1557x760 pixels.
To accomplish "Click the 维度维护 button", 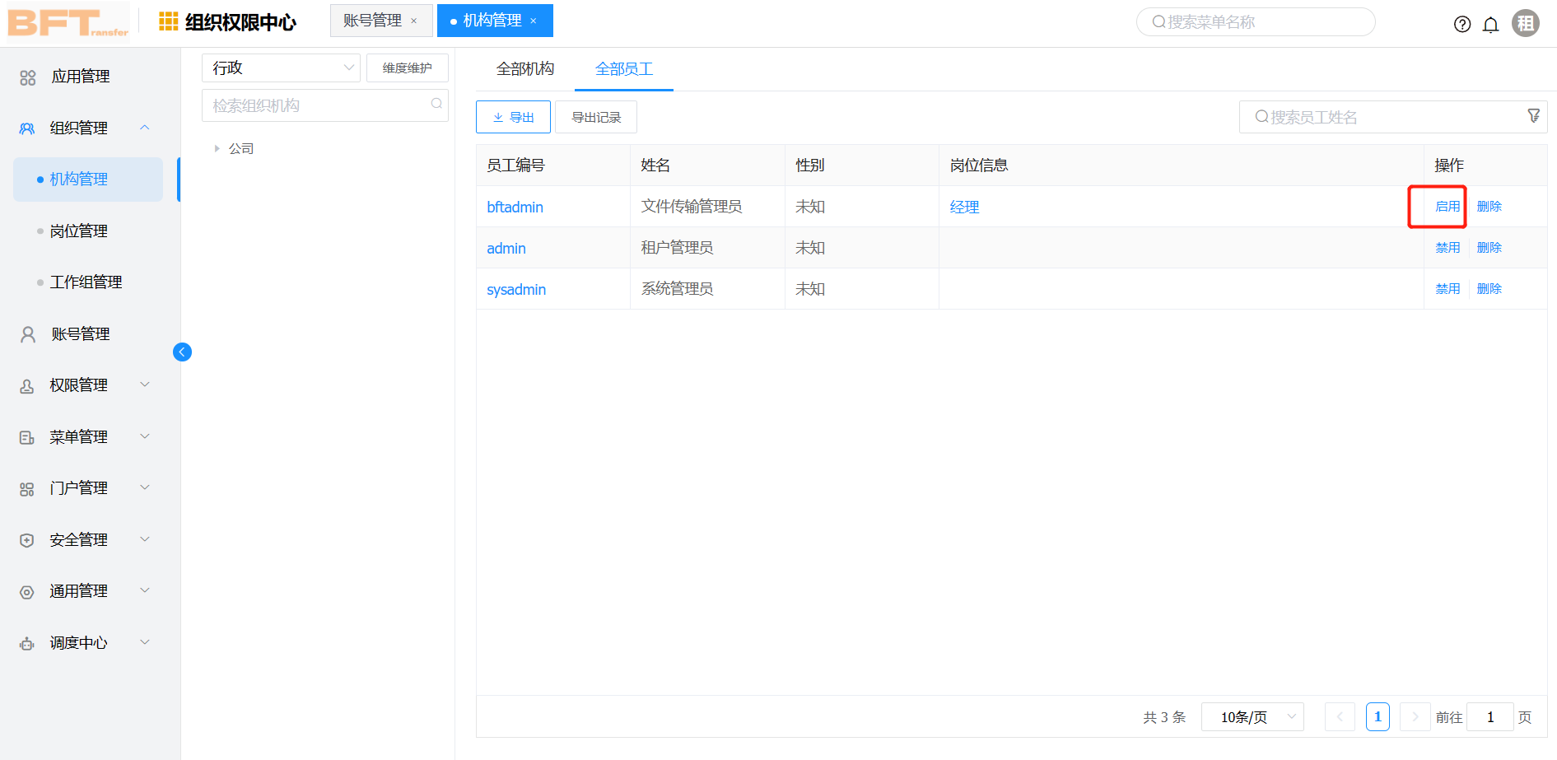I will click(407, 68).
